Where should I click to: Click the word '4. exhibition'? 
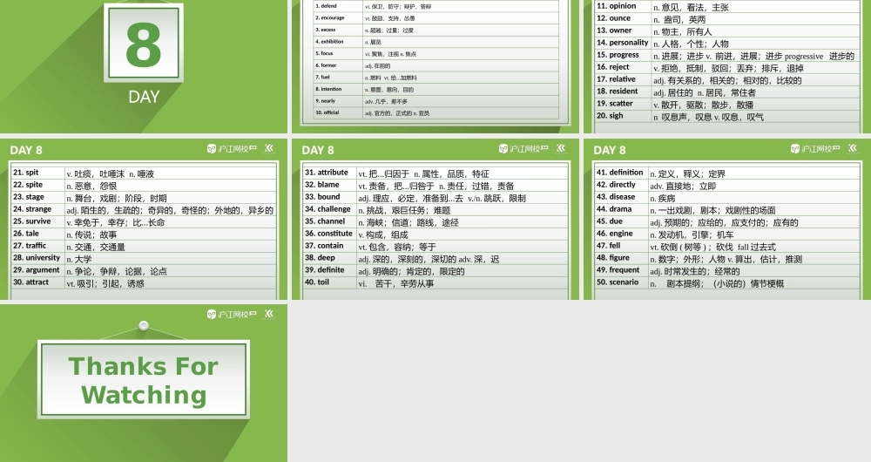pyautogui.click(x=329, y=41)
